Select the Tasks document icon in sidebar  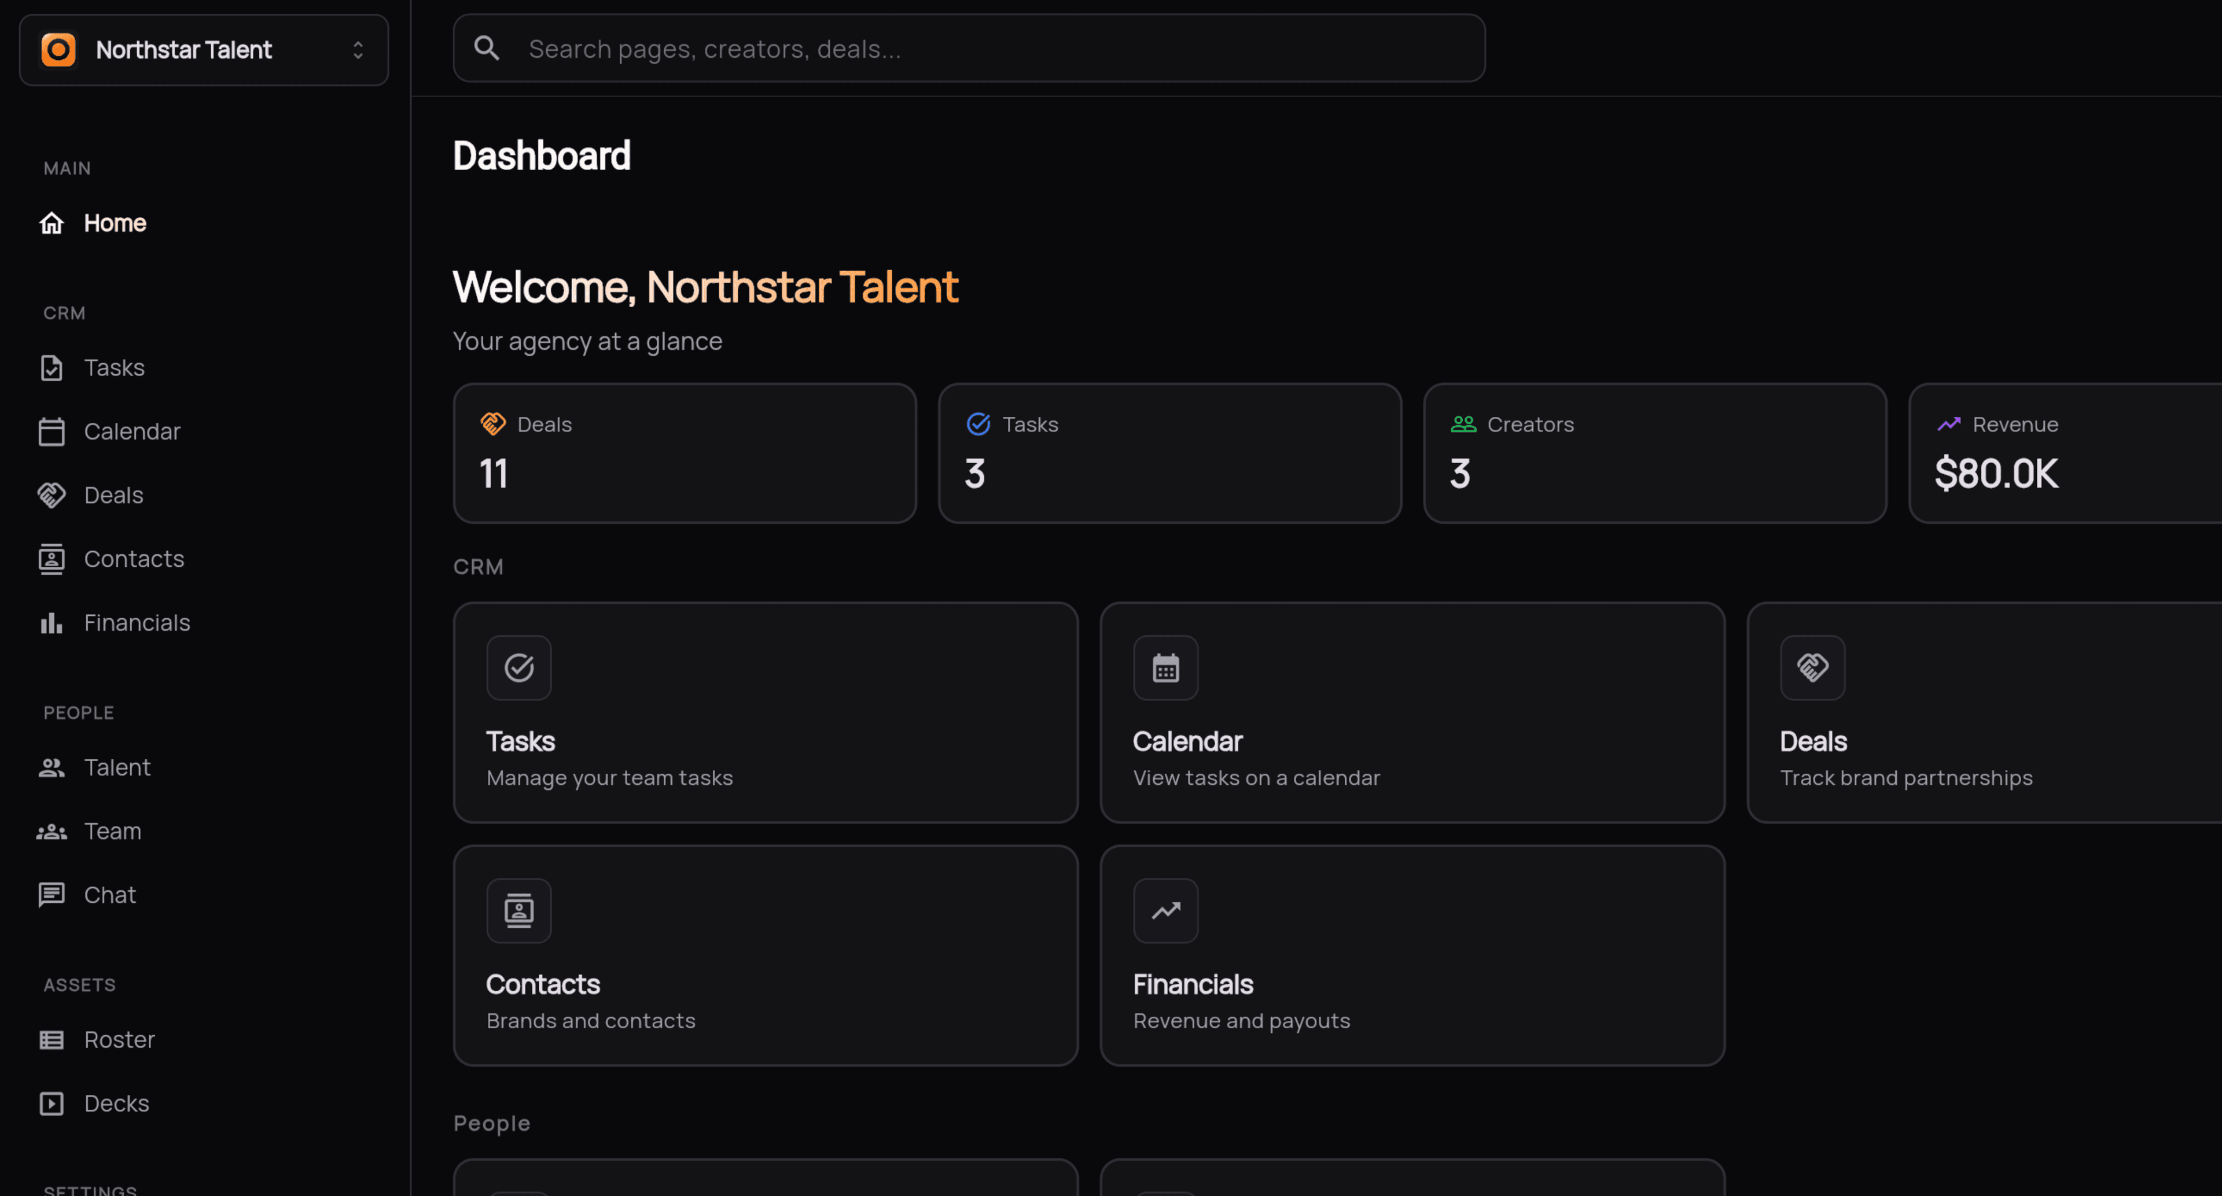click(51, 367)
